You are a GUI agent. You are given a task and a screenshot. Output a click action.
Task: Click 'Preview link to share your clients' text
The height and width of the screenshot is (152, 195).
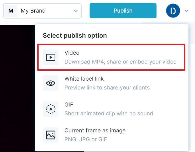107,88
